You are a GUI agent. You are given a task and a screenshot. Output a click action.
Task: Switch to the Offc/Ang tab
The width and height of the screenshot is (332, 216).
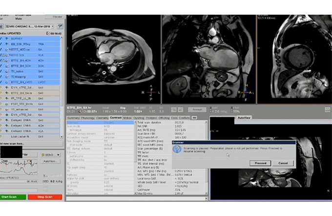tap(164, 118)
